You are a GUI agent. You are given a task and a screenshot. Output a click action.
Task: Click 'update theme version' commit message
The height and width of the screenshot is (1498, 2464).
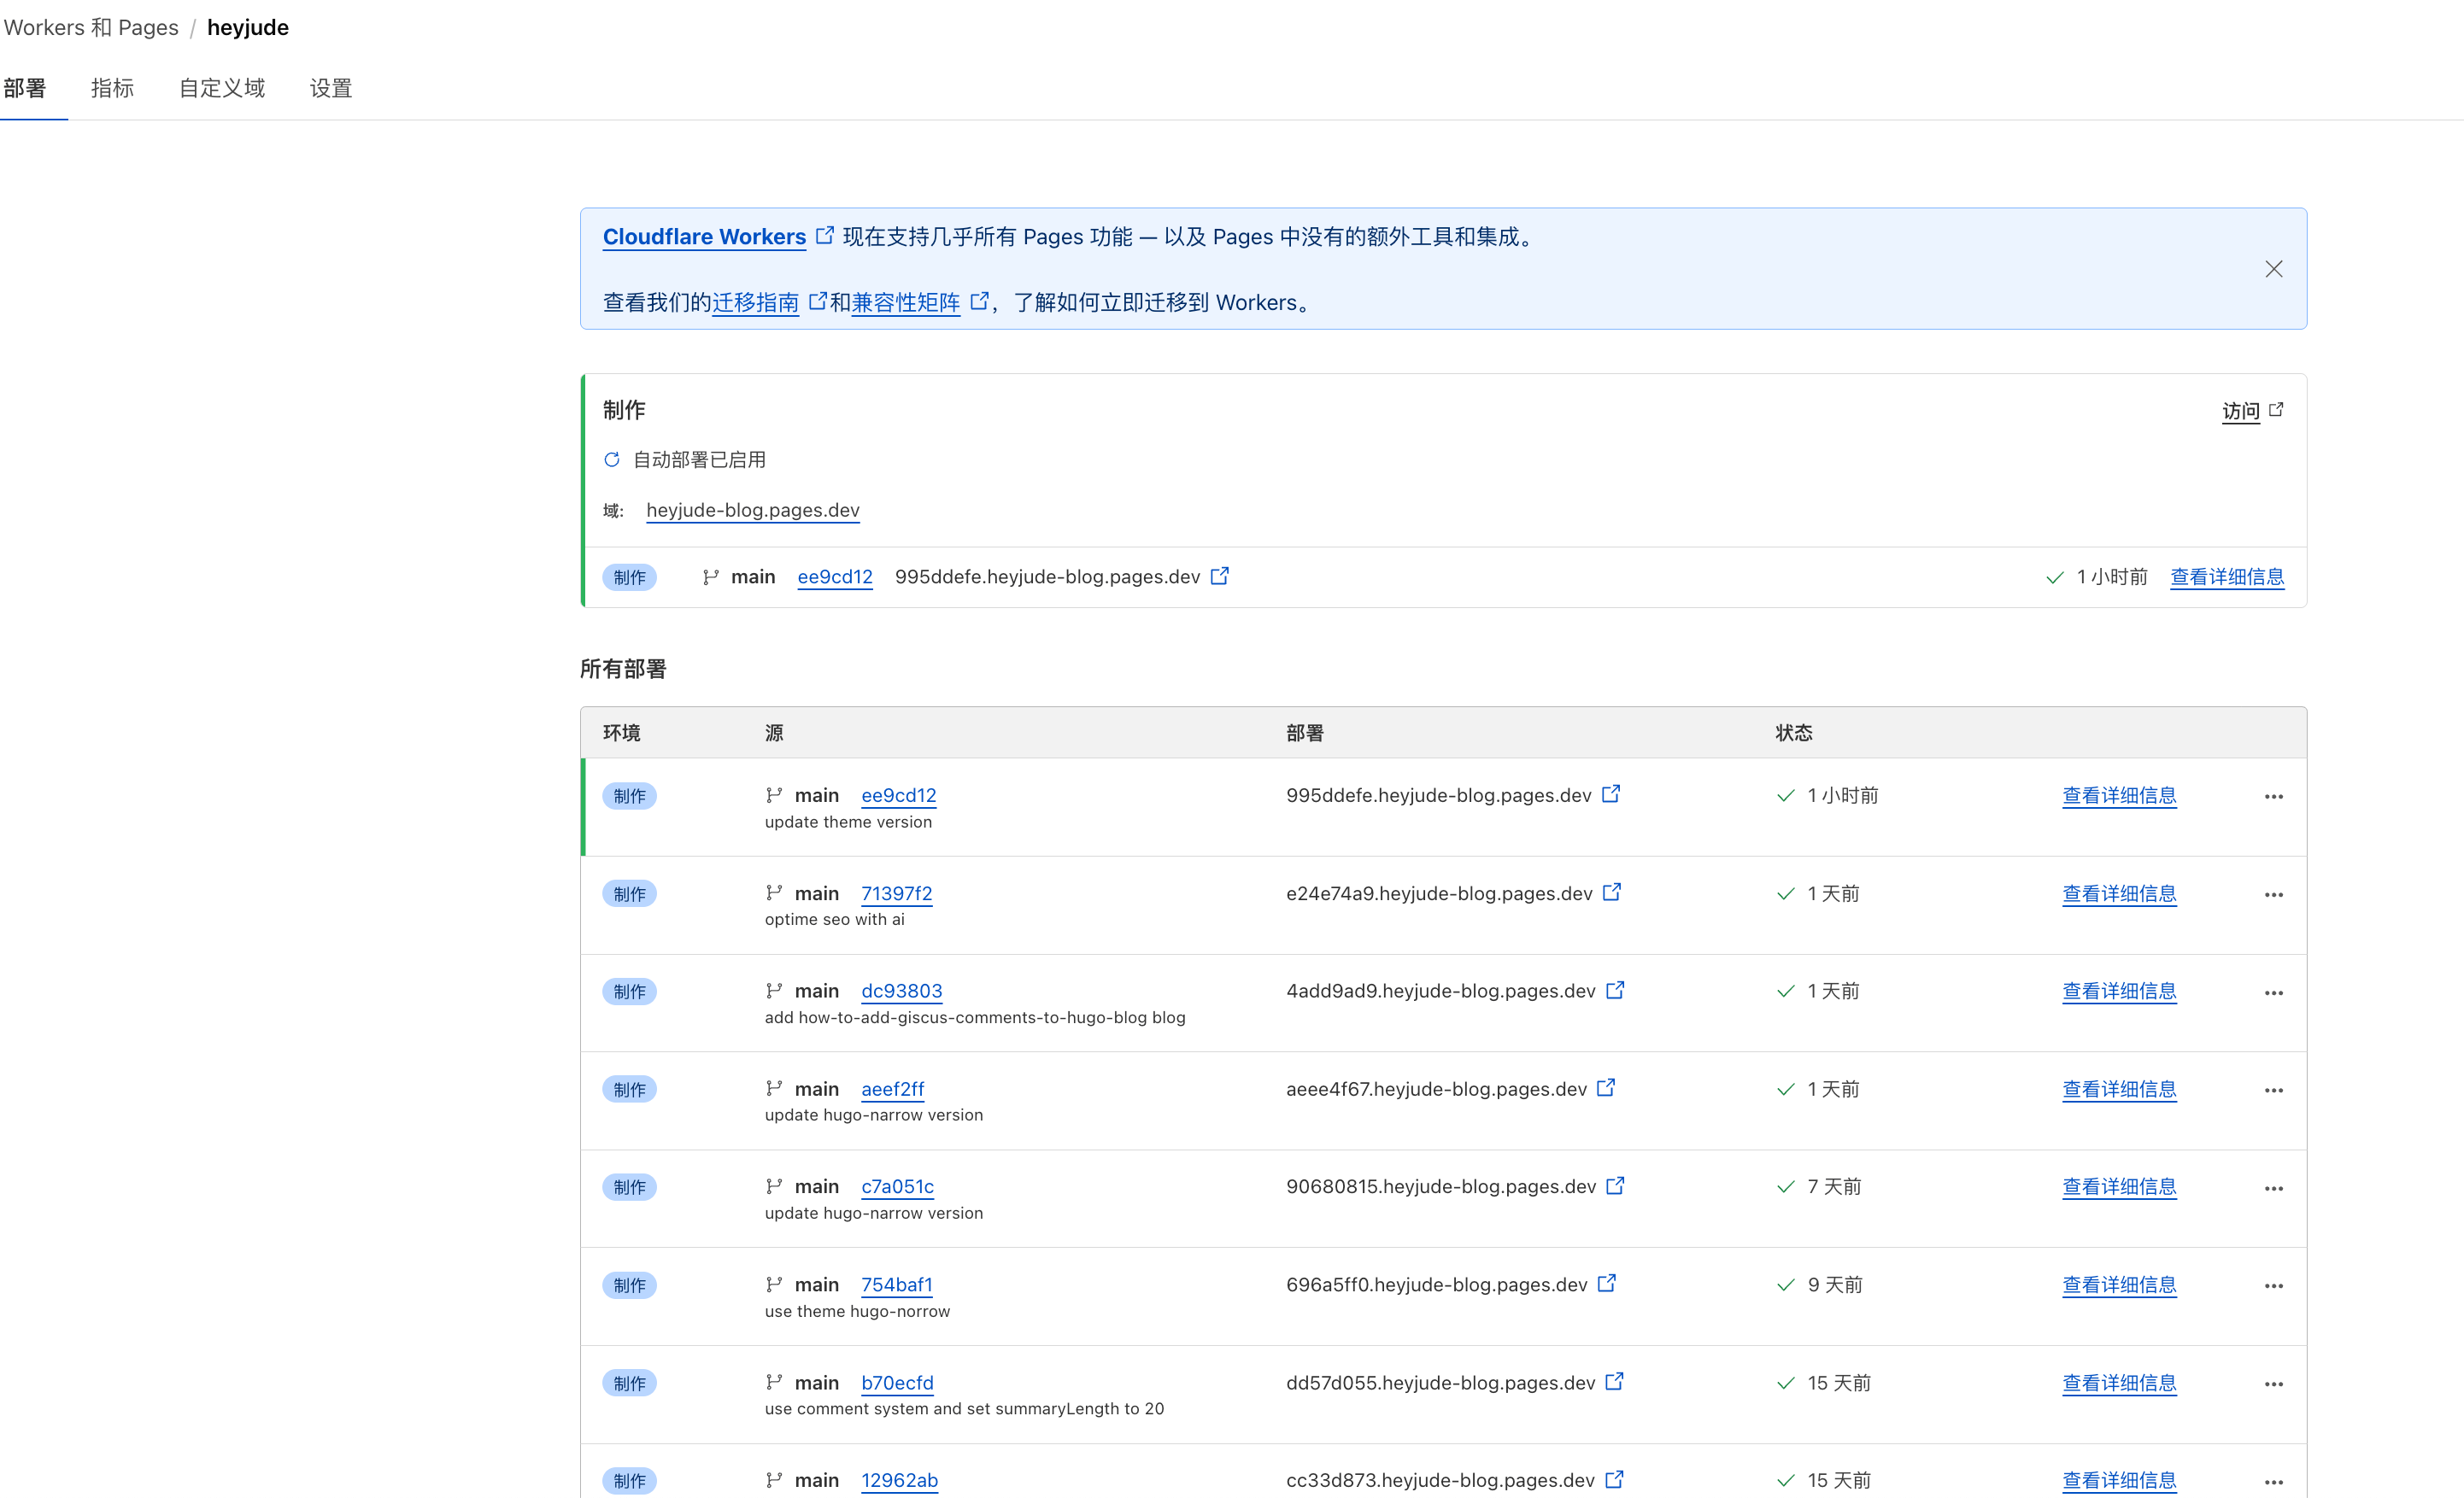848,822
